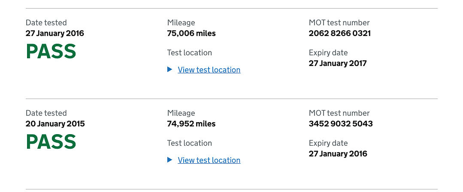The image size is (463, 192).
Task: Click the Date tested label above 27 January 2016
Action: click(46, 23)
